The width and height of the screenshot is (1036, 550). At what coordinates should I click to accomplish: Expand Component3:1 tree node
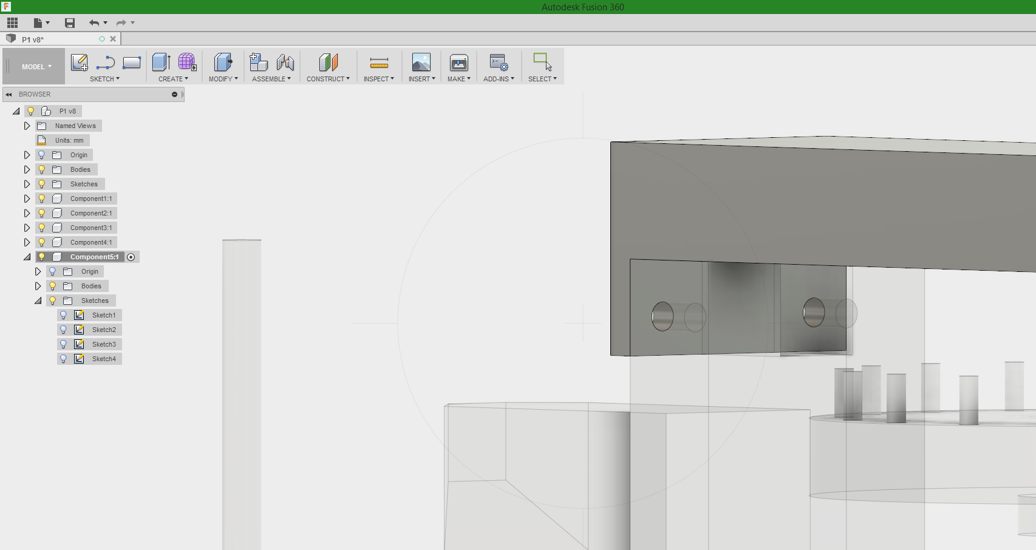[27, 228]
